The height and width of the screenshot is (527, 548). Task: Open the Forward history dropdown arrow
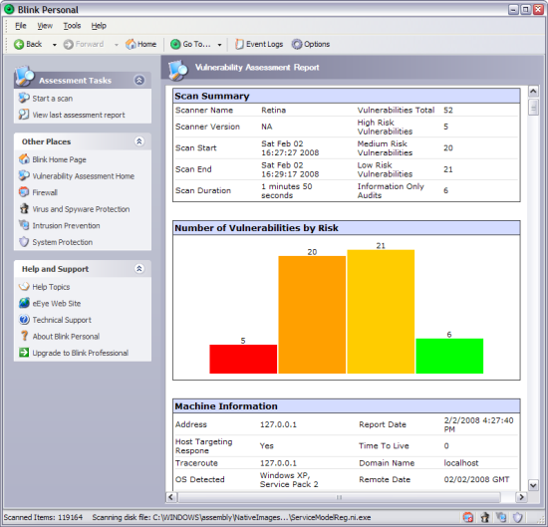tap(116, 45)
